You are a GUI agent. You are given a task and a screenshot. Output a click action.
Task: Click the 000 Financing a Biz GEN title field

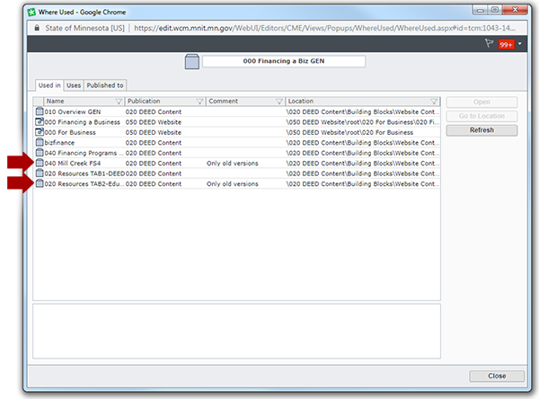click(283, 61)
